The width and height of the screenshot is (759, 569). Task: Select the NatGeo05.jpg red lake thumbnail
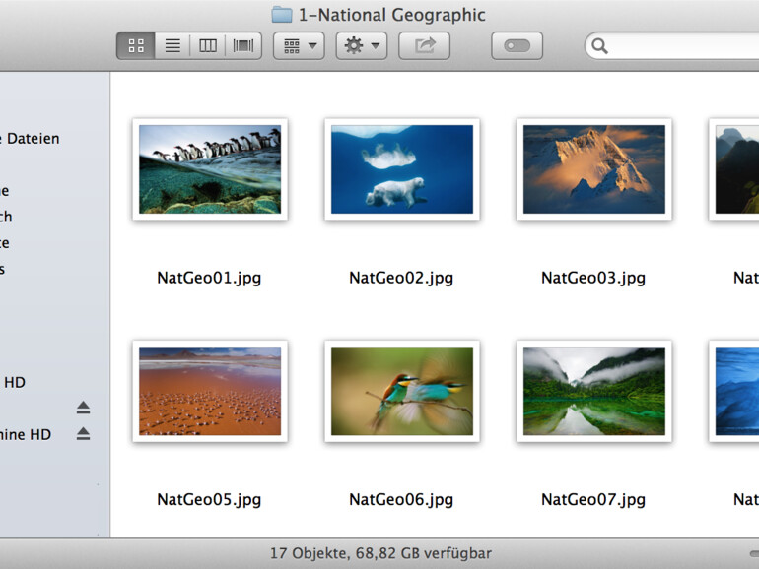coord(210,391)
